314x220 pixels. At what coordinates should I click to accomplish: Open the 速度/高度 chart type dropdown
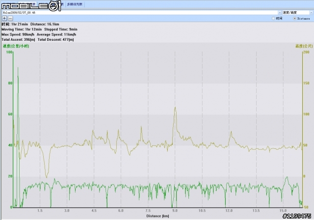coord(297,12)
